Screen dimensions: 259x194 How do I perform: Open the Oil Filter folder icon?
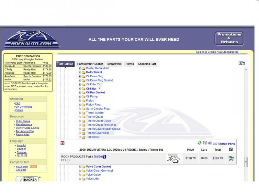tap(84, 89)
